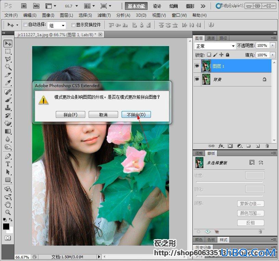Select the Clone Stamp tool
Screen dimensions: 279x261
(x=8, y=107)
